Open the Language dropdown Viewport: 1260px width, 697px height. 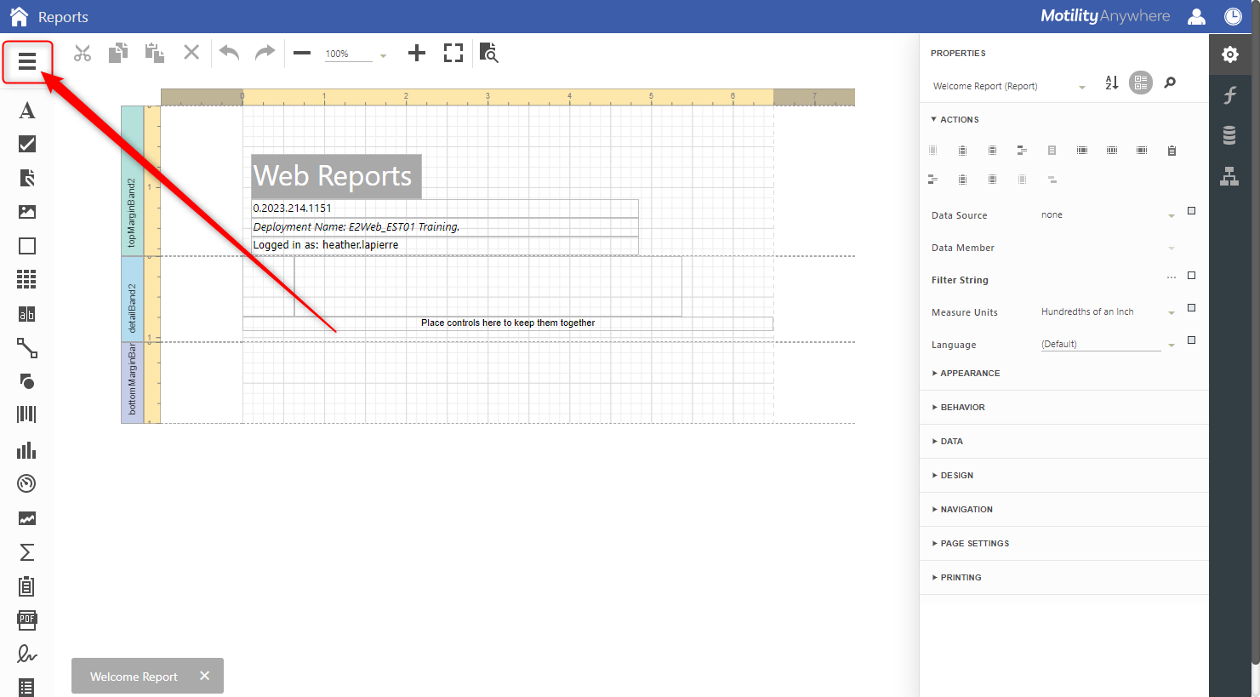(1172, 346)
